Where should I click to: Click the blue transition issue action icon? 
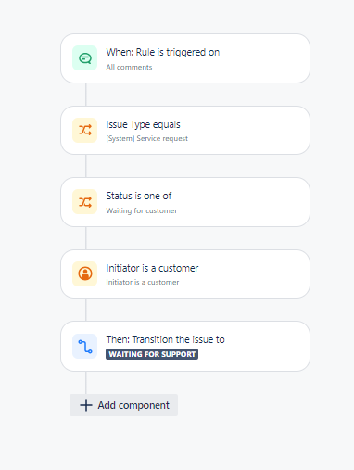[x=85, y=346]
